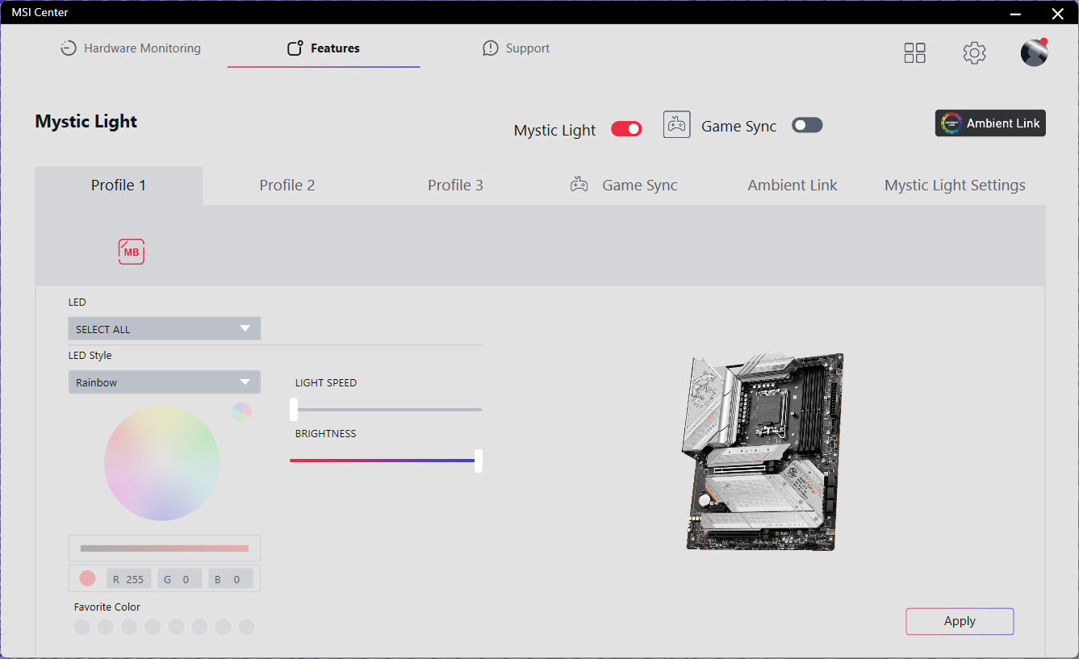
Task: Click the Hardware Monitoring clock icon
Action: click(67, 48)
